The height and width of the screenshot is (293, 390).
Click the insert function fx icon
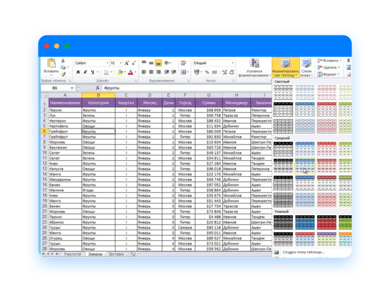point(97,88)
